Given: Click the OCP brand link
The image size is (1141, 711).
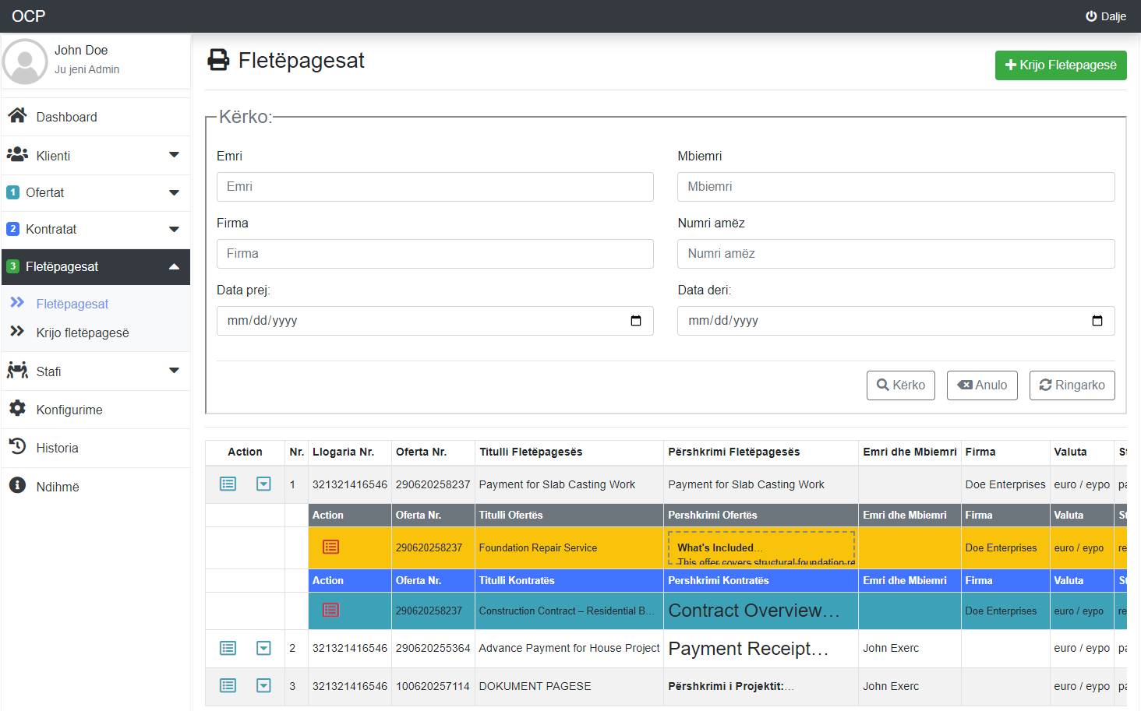Looking at the screenshot, I should 29,16.
